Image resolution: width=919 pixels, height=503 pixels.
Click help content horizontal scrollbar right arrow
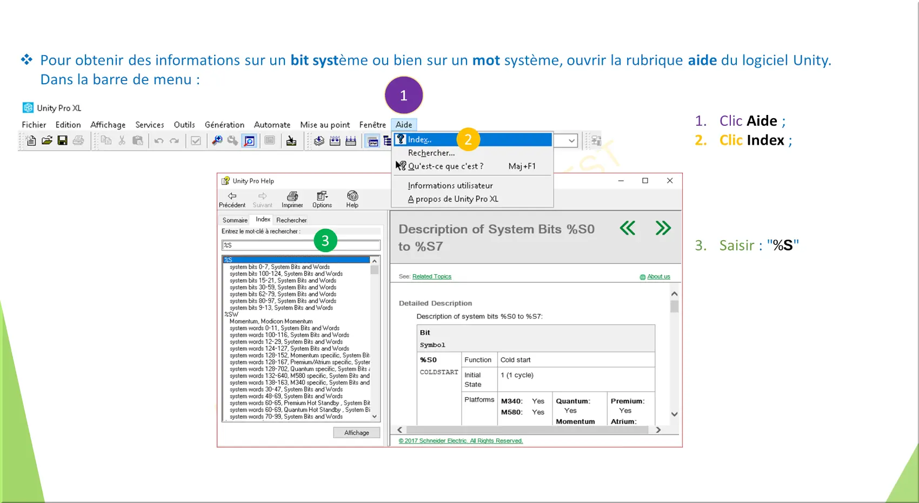658,430
